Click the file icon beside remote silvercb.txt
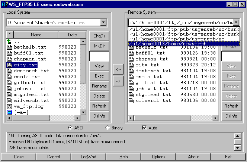 click(x=131, y=100)
